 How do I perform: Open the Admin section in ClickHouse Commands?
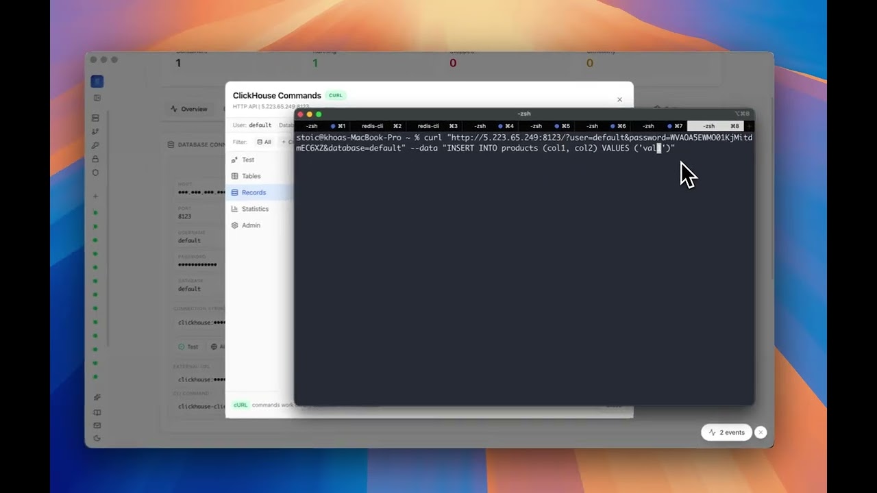(260, 225)
